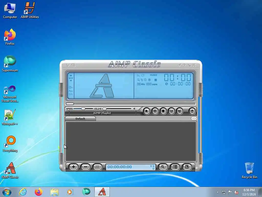Open the Windows Start menu

click(7, 192)
